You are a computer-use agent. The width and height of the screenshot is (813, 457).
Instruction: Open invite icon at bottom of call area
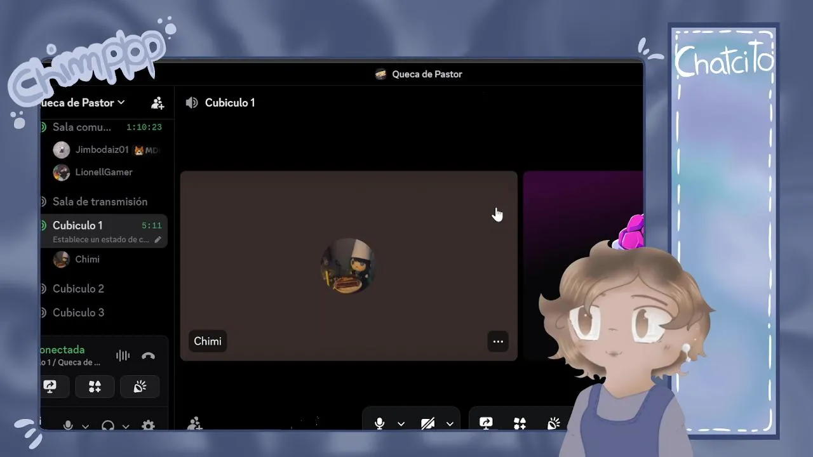click(x=195, y=423)
